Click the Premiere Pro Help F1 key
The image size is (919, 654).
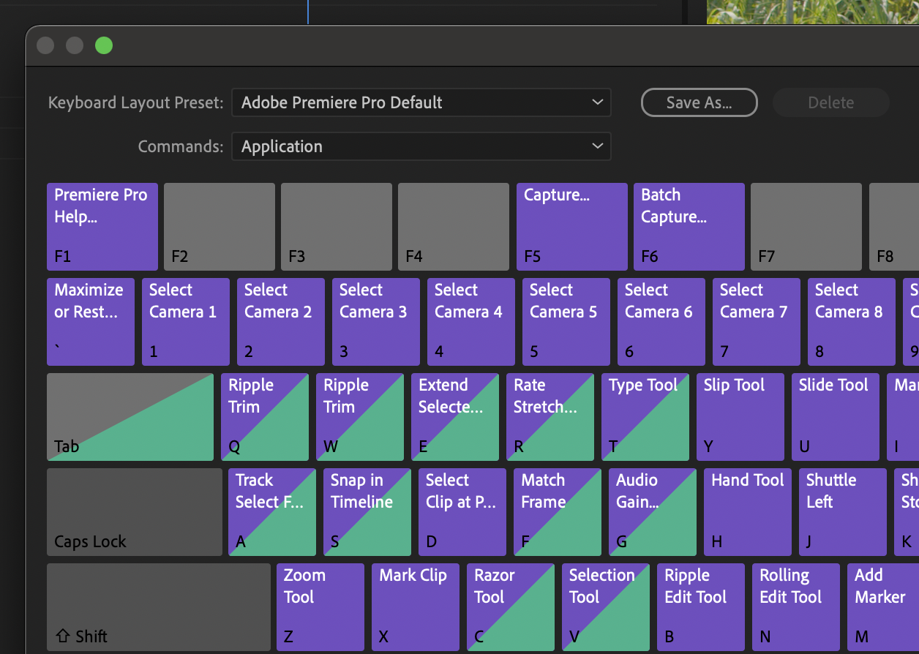102,226
